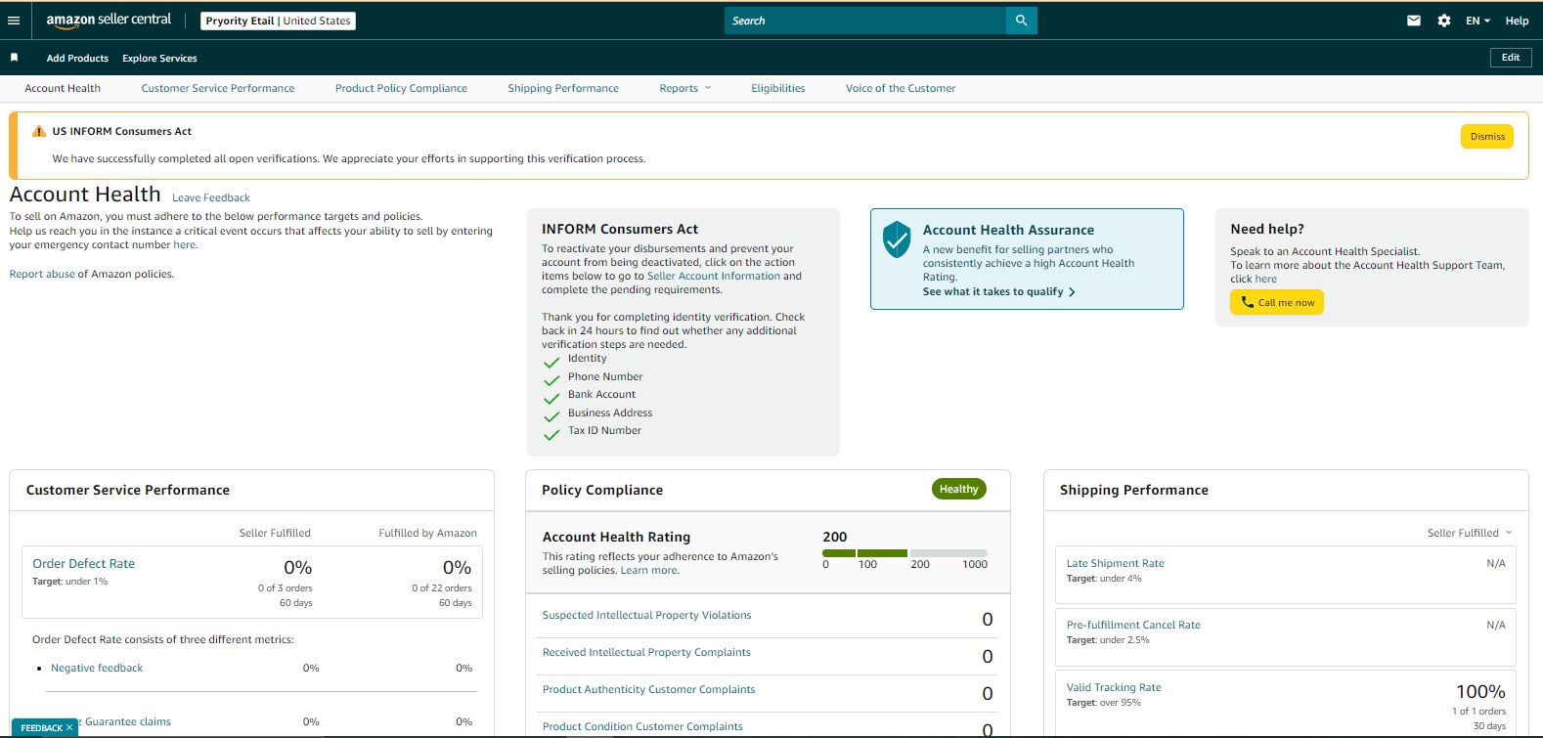Open Seller Fulfilled dropdown in Shipping Performance
The width and height of the screenshot is (1543, 738).
(1470, 533)
